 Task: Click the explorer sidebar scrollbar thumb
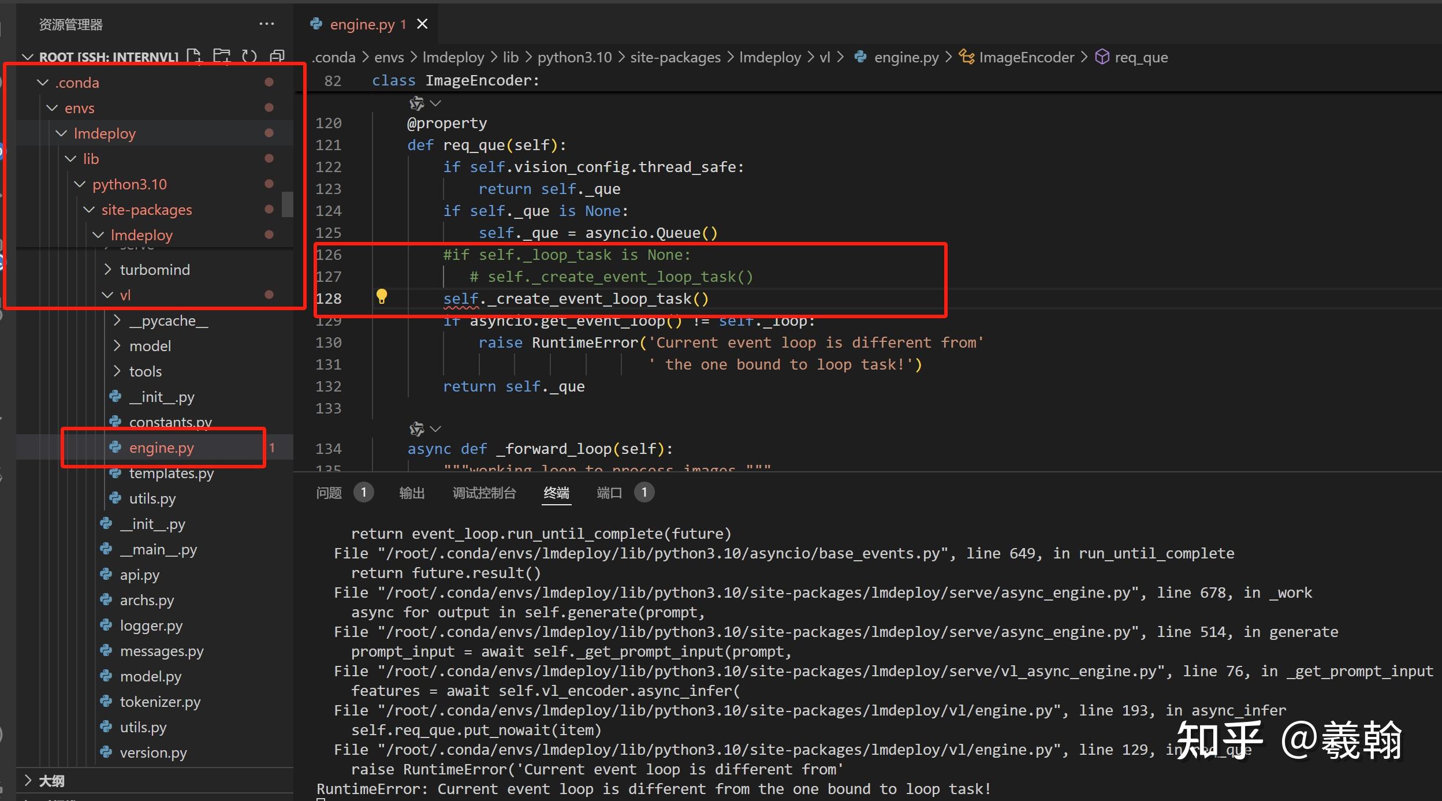tap(287, 204)
